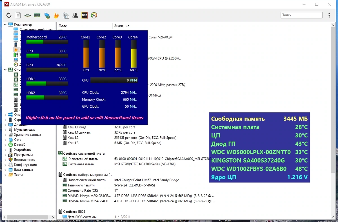Collapse the motherboard tree node below Компьютер section
This screenshot has height=222, width=338.
pos(5,69)
